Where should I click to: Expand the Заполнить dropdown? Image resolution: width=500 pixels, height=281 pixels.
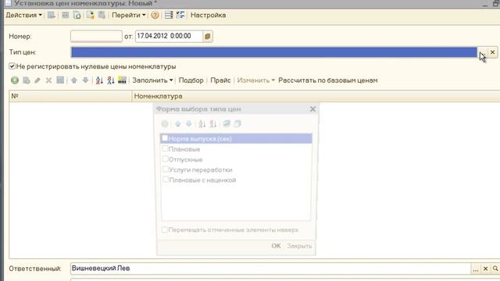tap(152, 80)
